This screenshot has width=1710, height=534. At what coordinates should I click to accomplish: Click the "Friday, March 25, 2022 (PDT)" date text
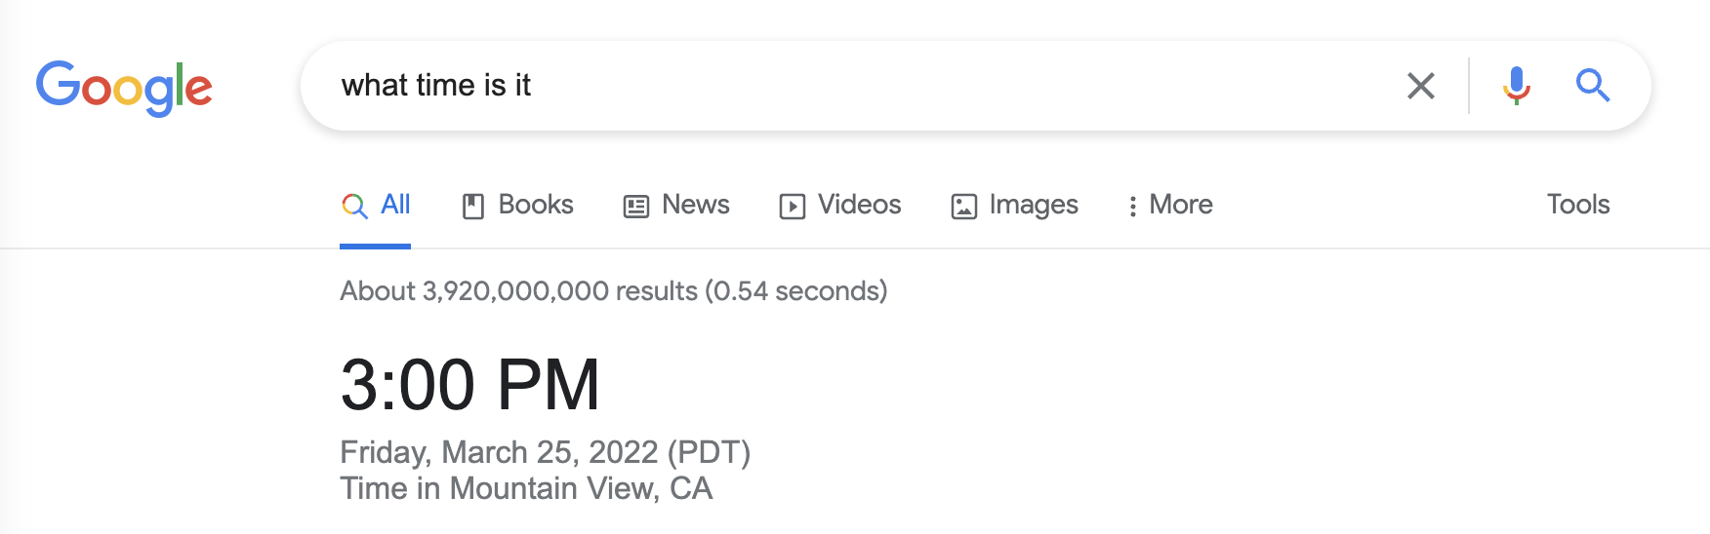tap(545, 452)
